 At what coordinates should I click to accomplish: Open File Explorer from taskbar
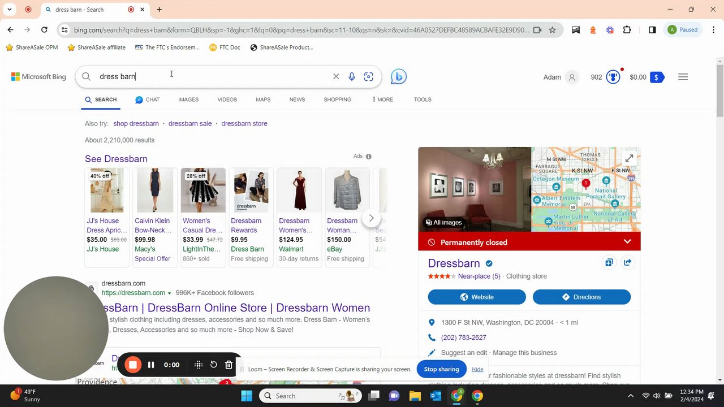[x=415, y=396]
